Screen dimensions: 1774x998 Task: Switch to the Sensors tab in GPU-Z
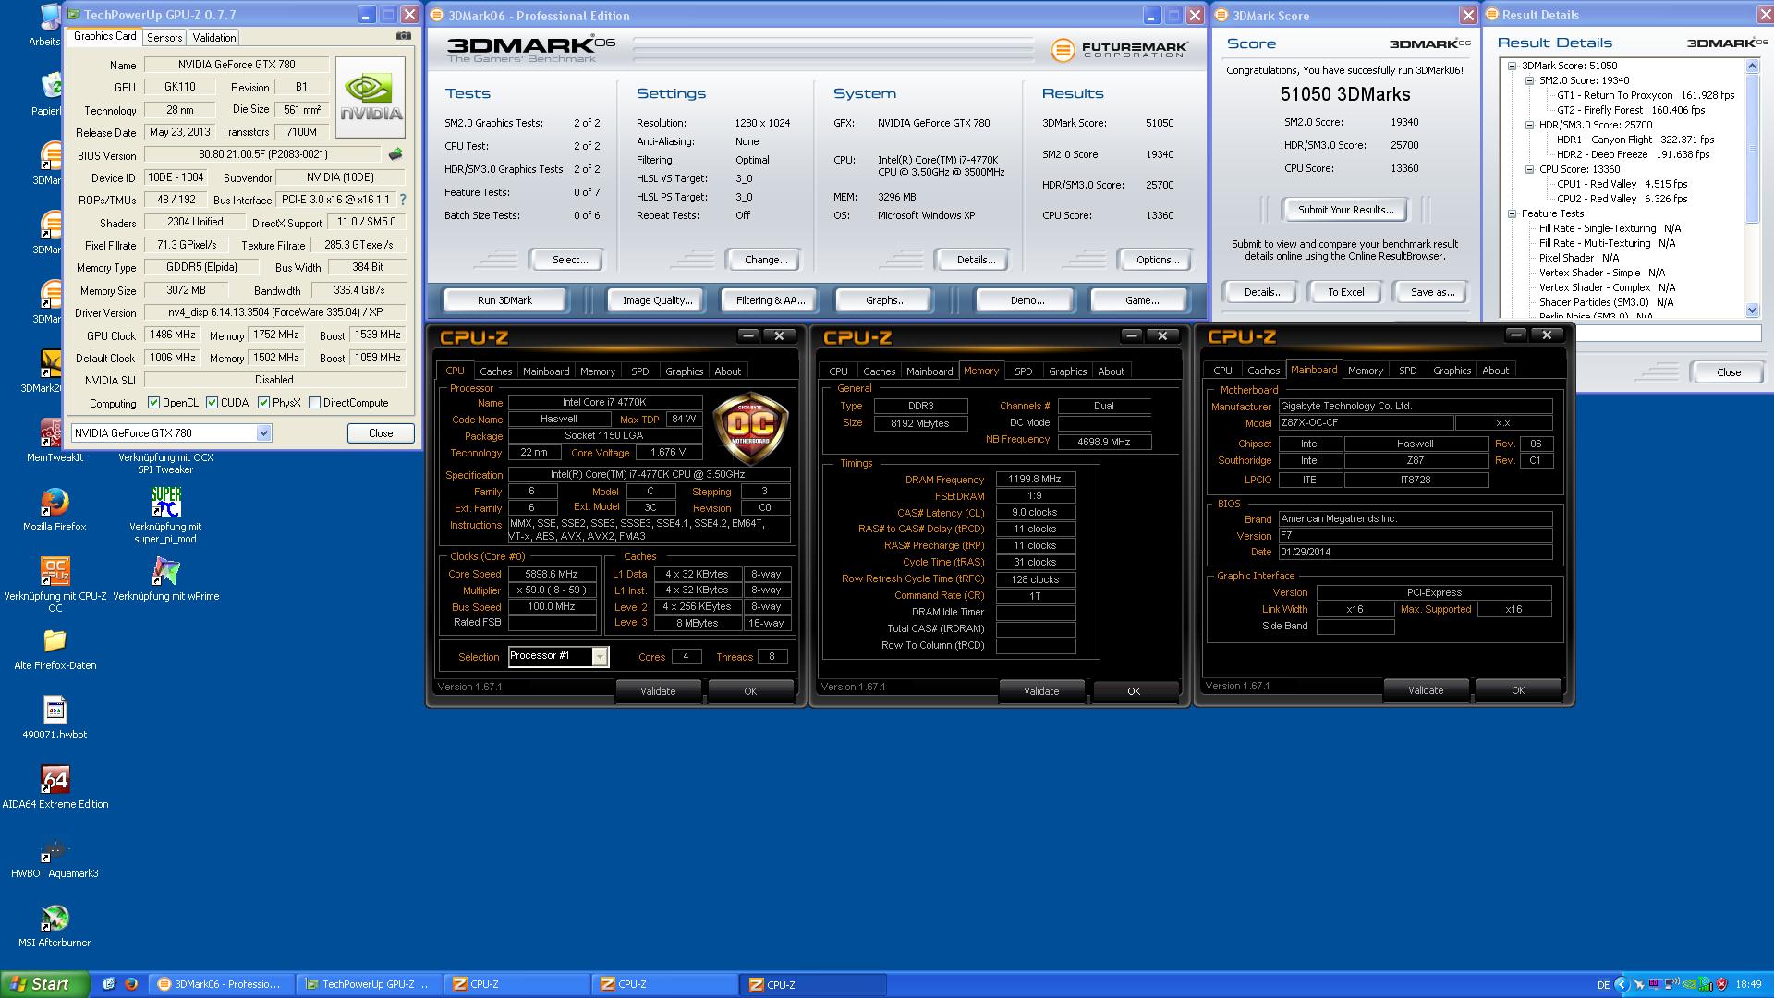coord(164,38)
